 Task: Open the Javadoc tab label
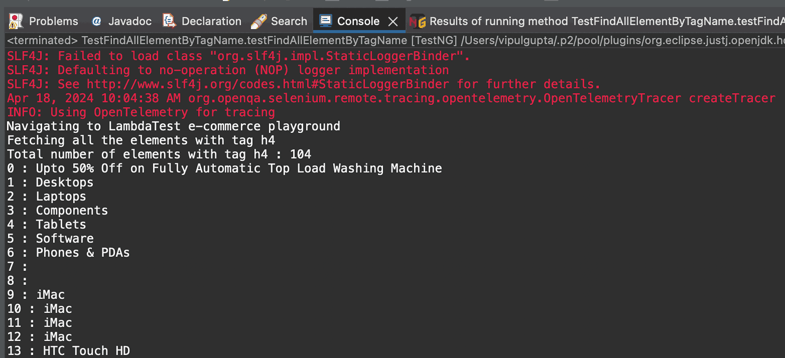tap(130, 22)
